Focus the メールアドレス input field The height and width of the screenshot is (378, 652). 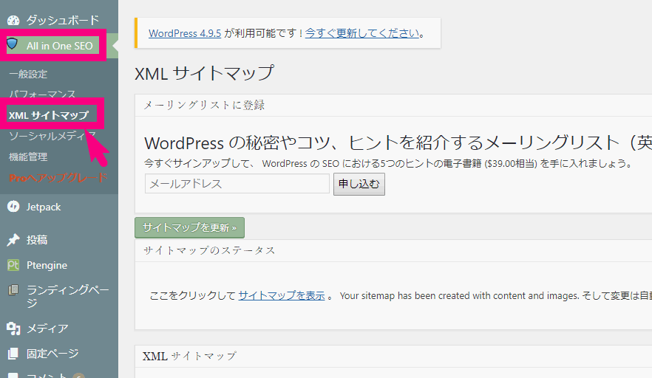[237, 184]
